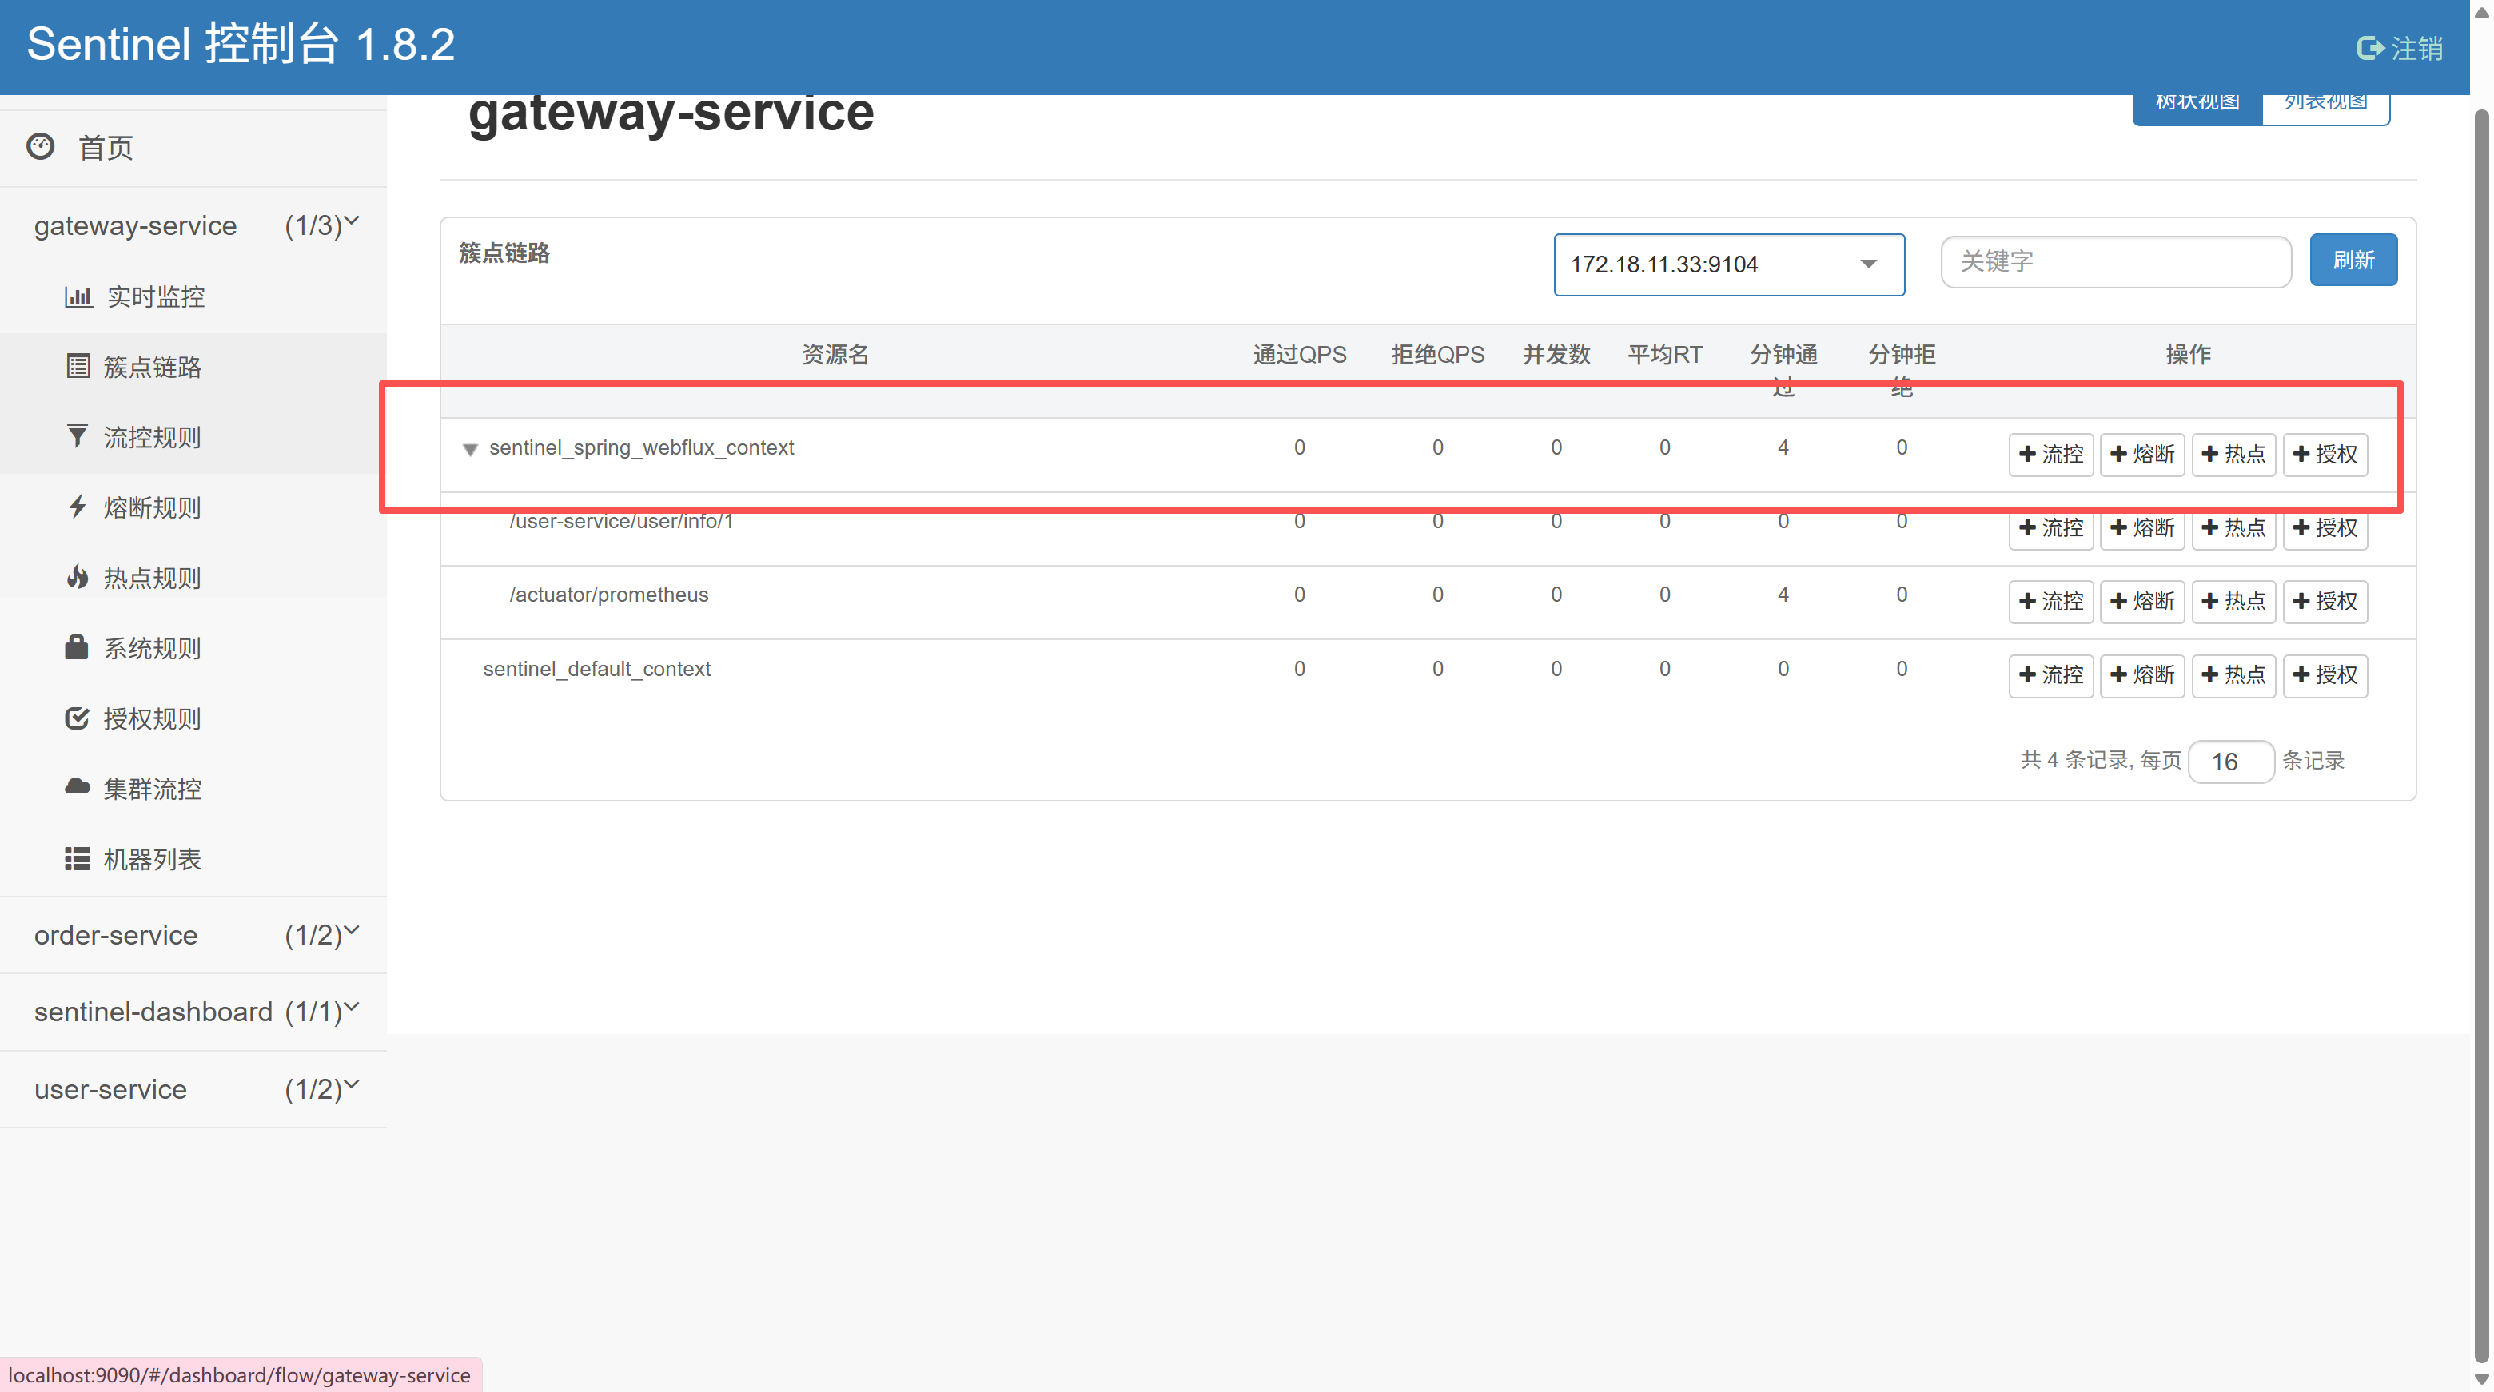
Task: Open the machine IP dropdown 172.18.11.33:9104
Action: click(1729, 264)
